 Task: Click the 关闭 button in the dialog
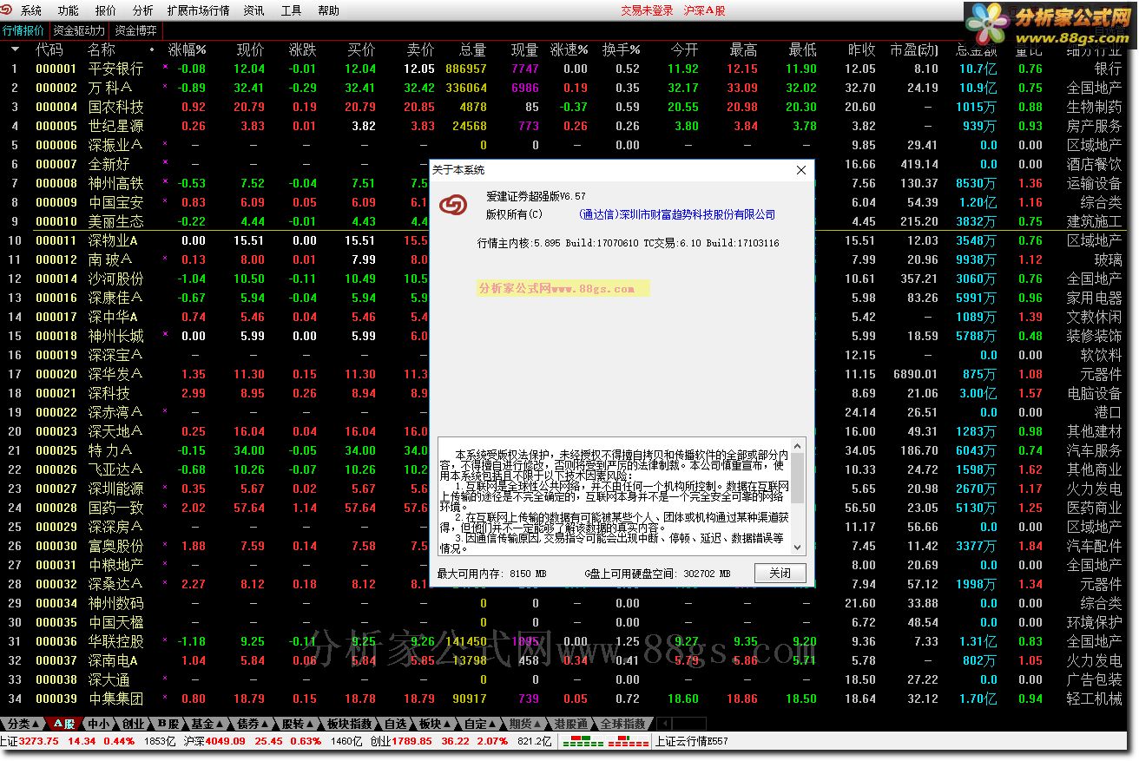[780, 573]
